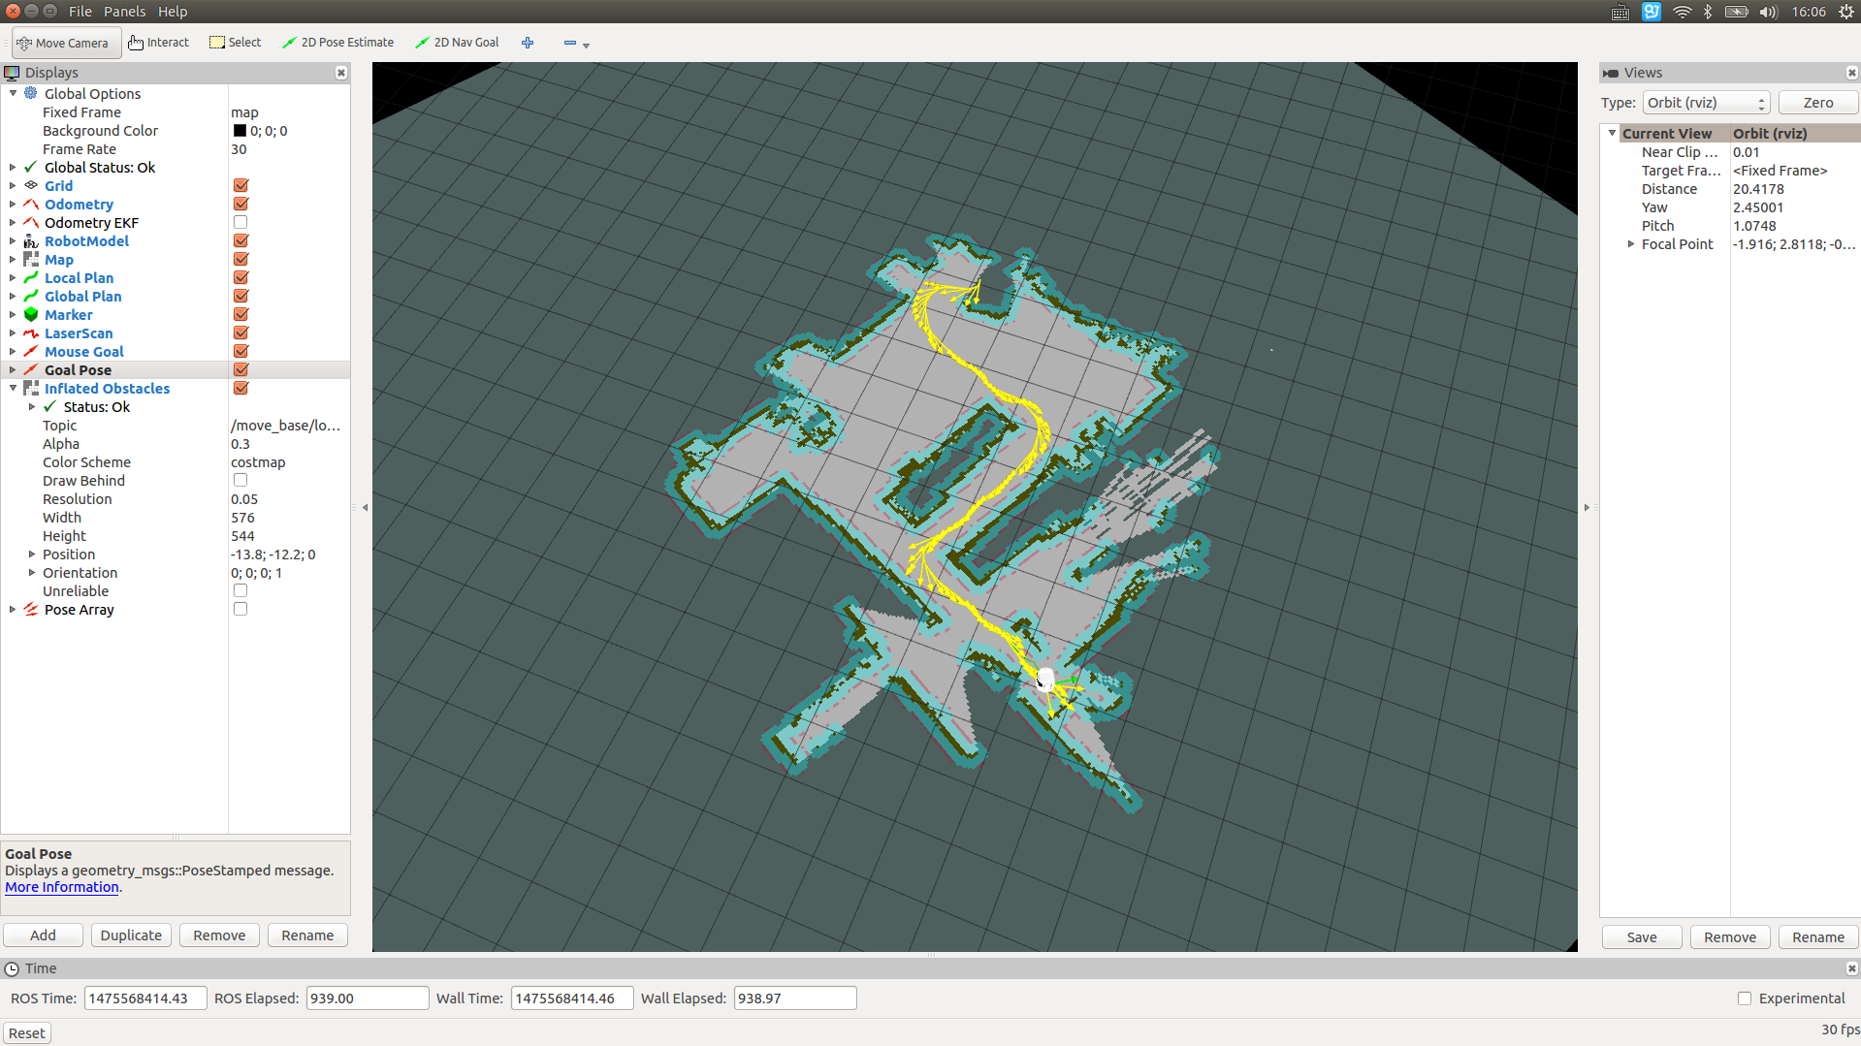
Task: Expand the Position property
Action: (x=32, y=554)
